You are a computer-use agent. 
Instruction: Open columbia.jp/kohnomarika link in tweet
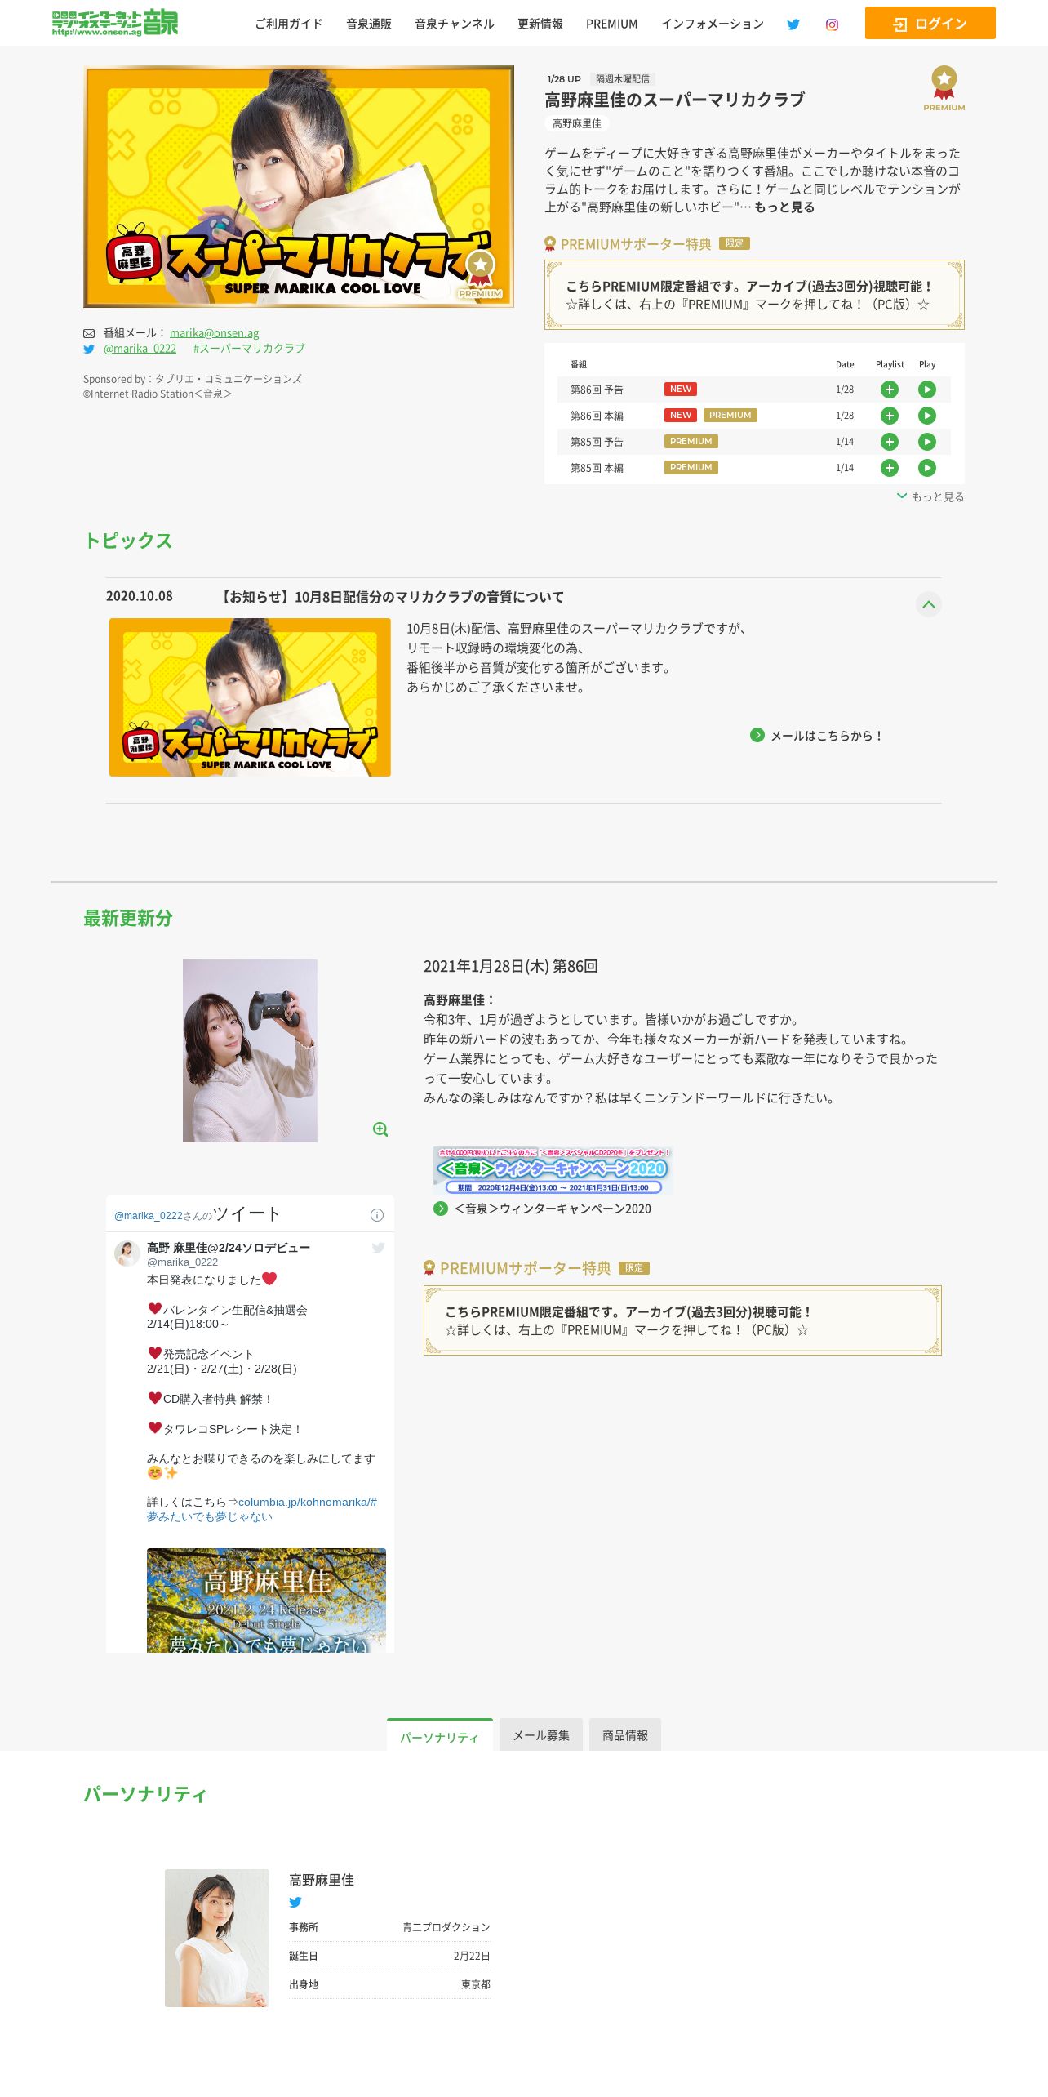(x=307, y=1502)
